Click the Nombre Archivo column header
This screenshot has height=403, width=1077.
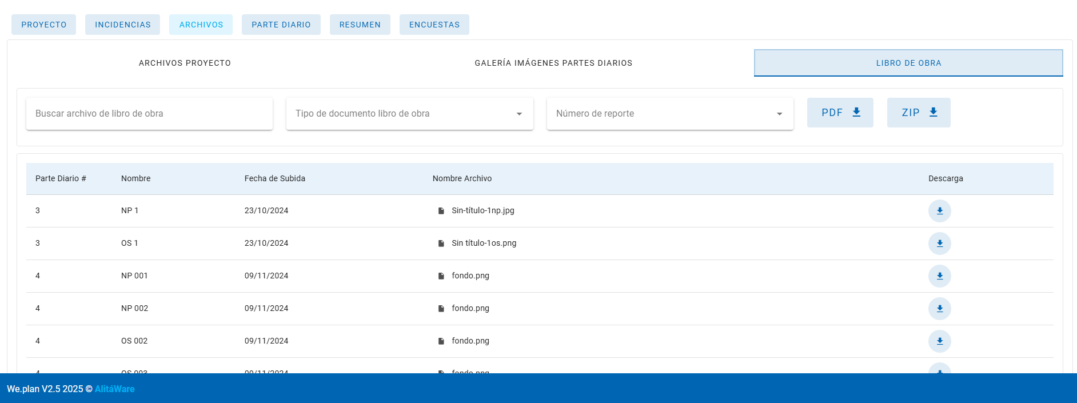[x=462, y=178]
